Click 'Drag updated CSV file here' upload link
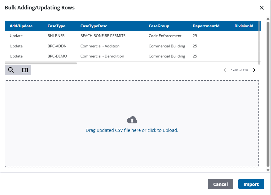Image resolution: width=271 pixels, height=195 pixels. (x=132, y=130)
